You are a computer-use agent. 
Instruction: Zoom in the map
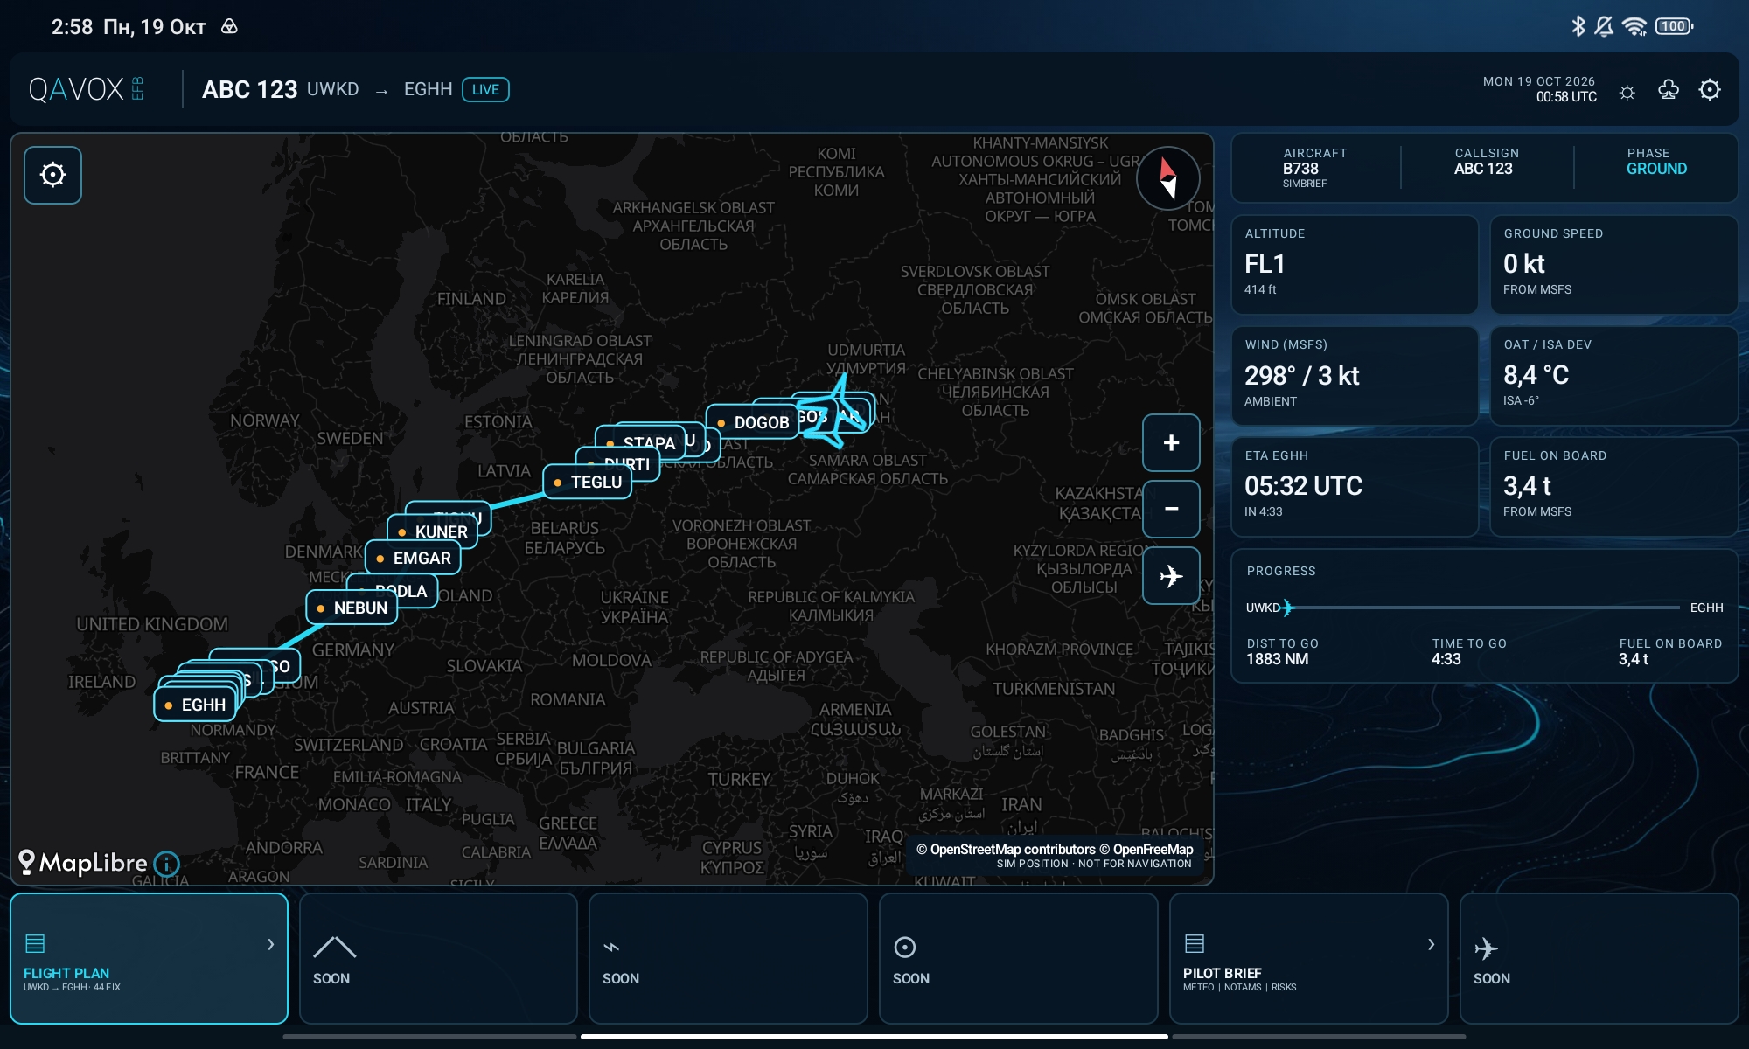click(1171, 442)
